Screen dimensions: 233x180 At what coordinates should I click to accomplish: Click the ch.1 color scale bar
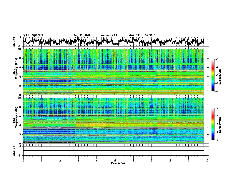click(x=213, y=75)
